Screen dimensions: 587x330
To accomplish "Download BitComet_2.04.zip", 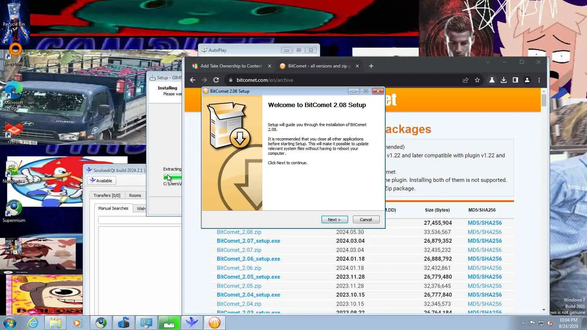I will pyautogui.click(x=239, y=304).
